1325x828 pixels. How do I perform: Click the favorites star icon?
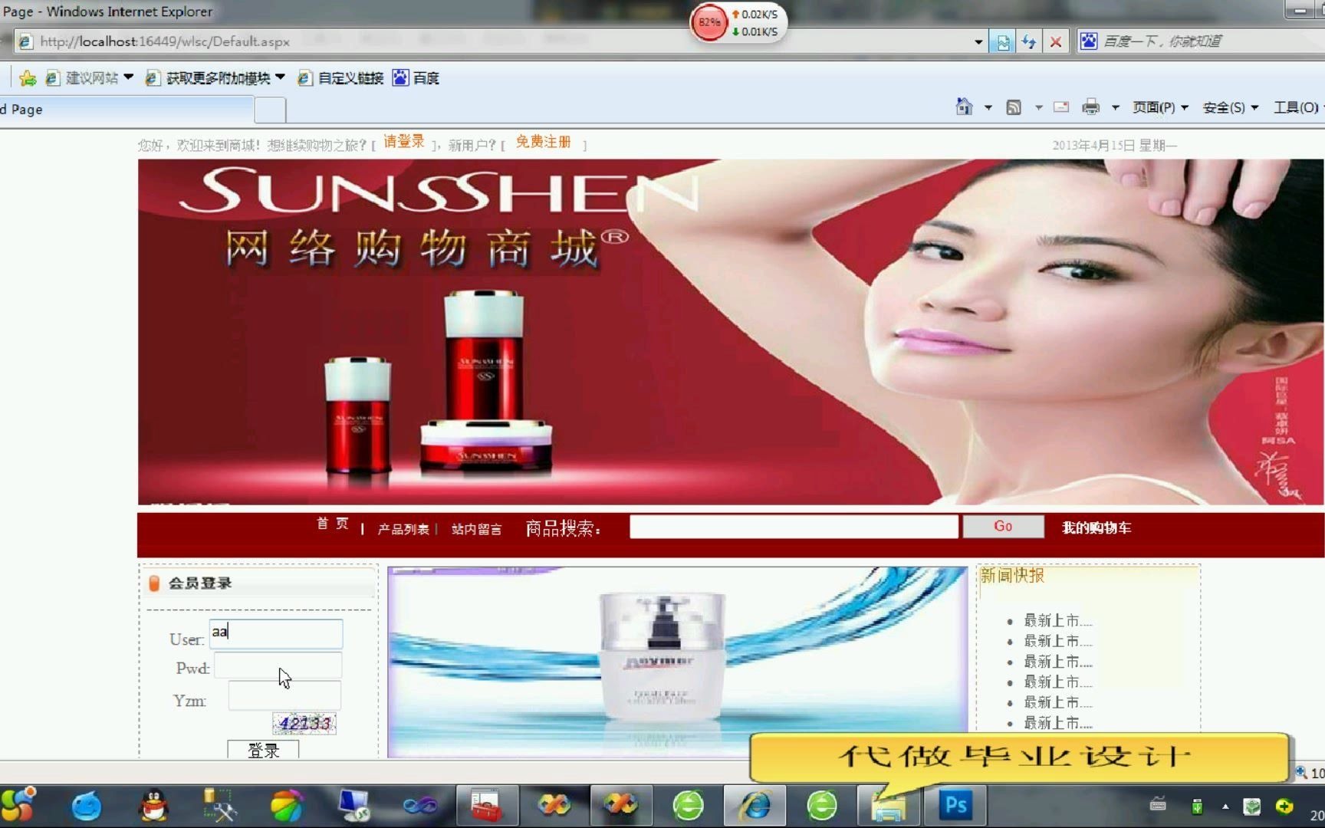pyautogui.click(x=28, y=77)
